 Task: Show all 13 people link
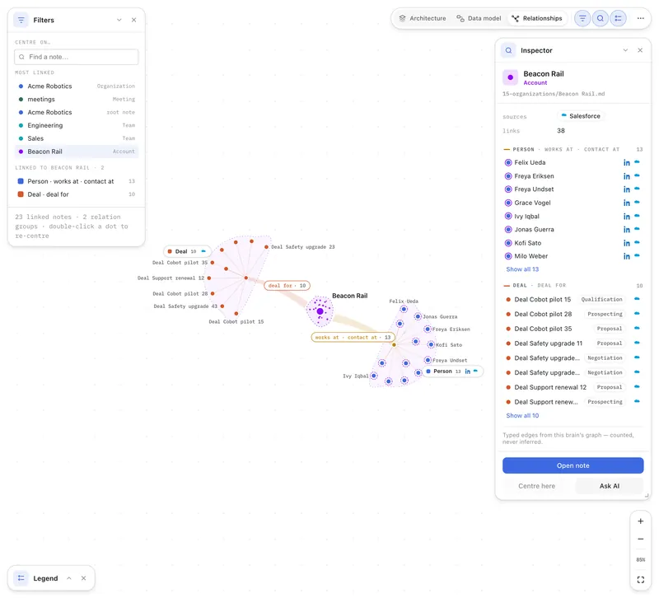pos(522,269)
